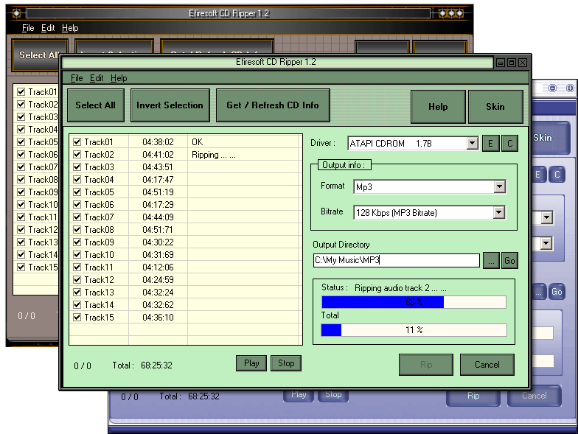Click Total time 68:25:32 in green window
Image resolution: width=578 pixels, height=434 pixels.
pos(156,365)
